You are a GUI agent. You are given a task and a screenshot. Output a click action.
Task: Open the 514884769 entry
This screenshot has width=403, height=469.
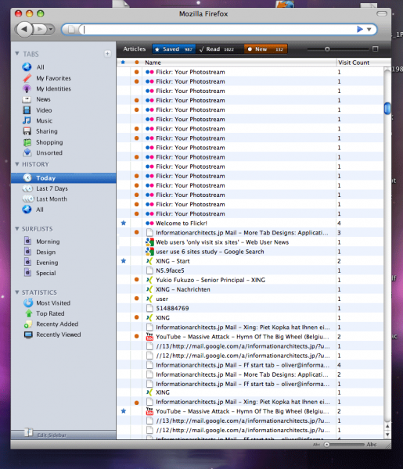click(172, 308)
